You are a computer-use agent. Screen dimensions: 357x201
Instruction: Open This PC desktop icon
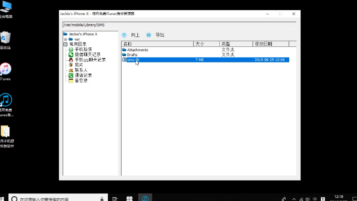[6, 9]
